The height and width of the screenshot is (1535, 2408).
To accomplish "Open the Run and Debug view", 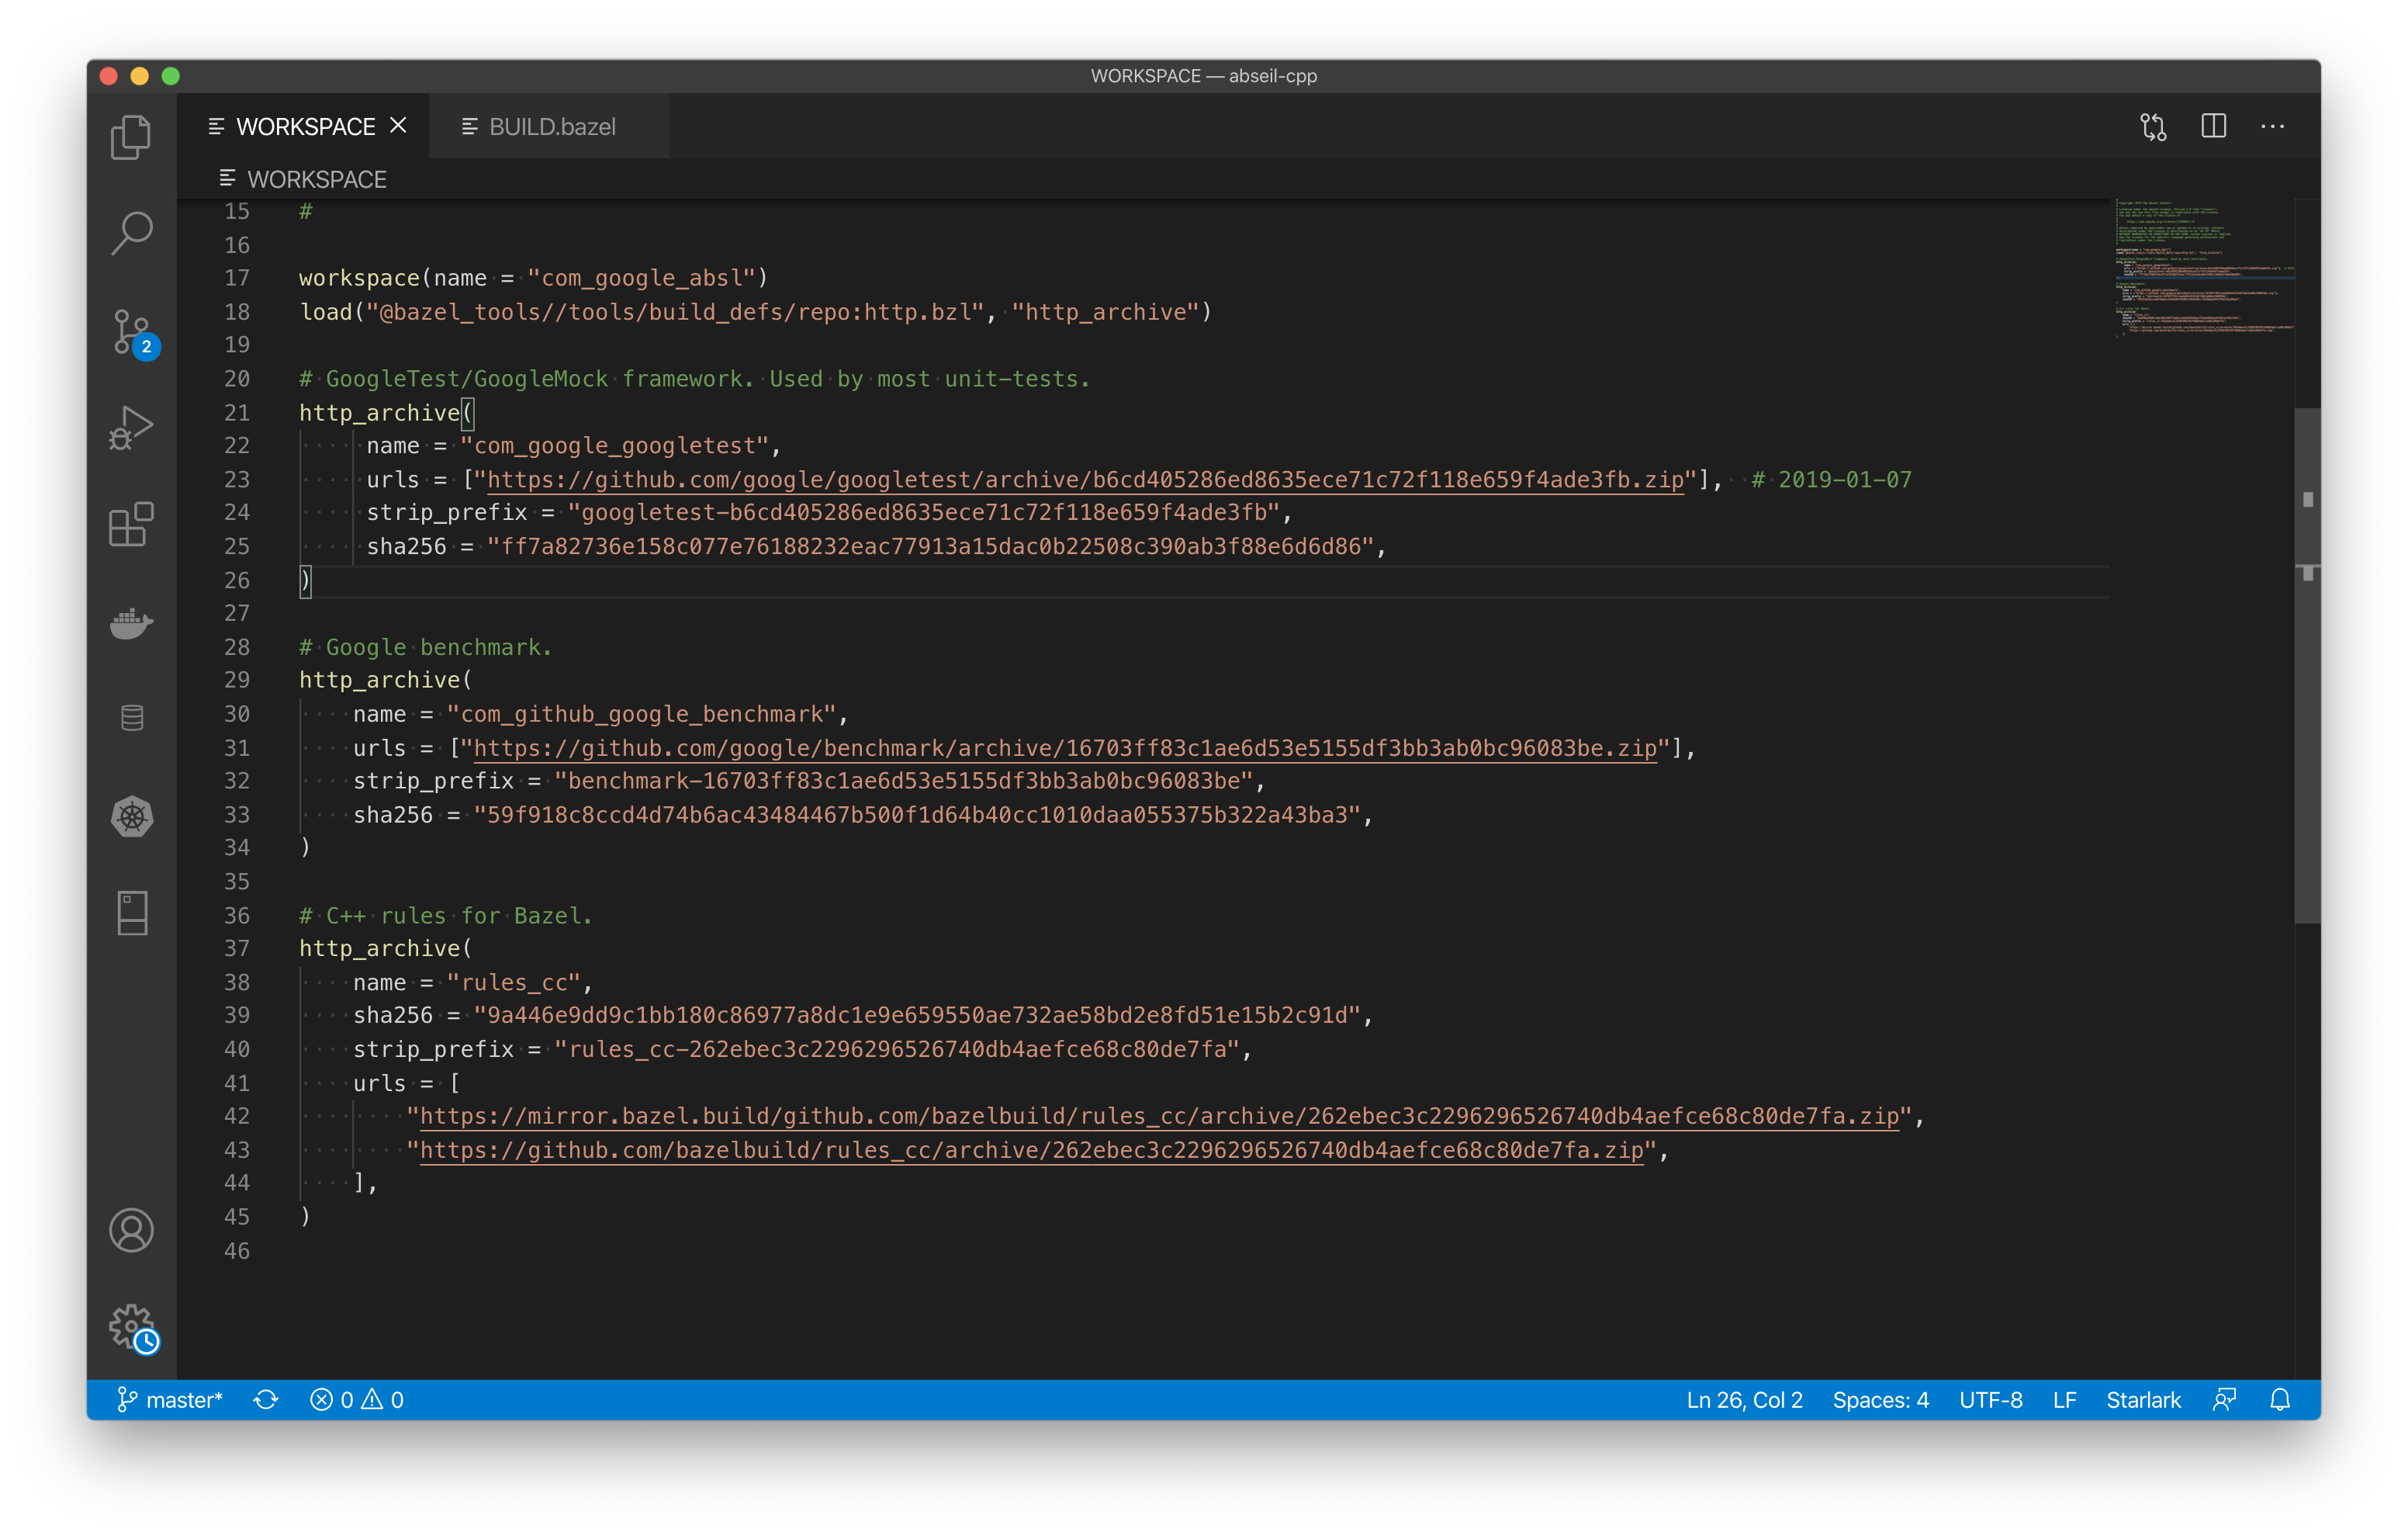I will pyautogui.click(x=131, y=428).
